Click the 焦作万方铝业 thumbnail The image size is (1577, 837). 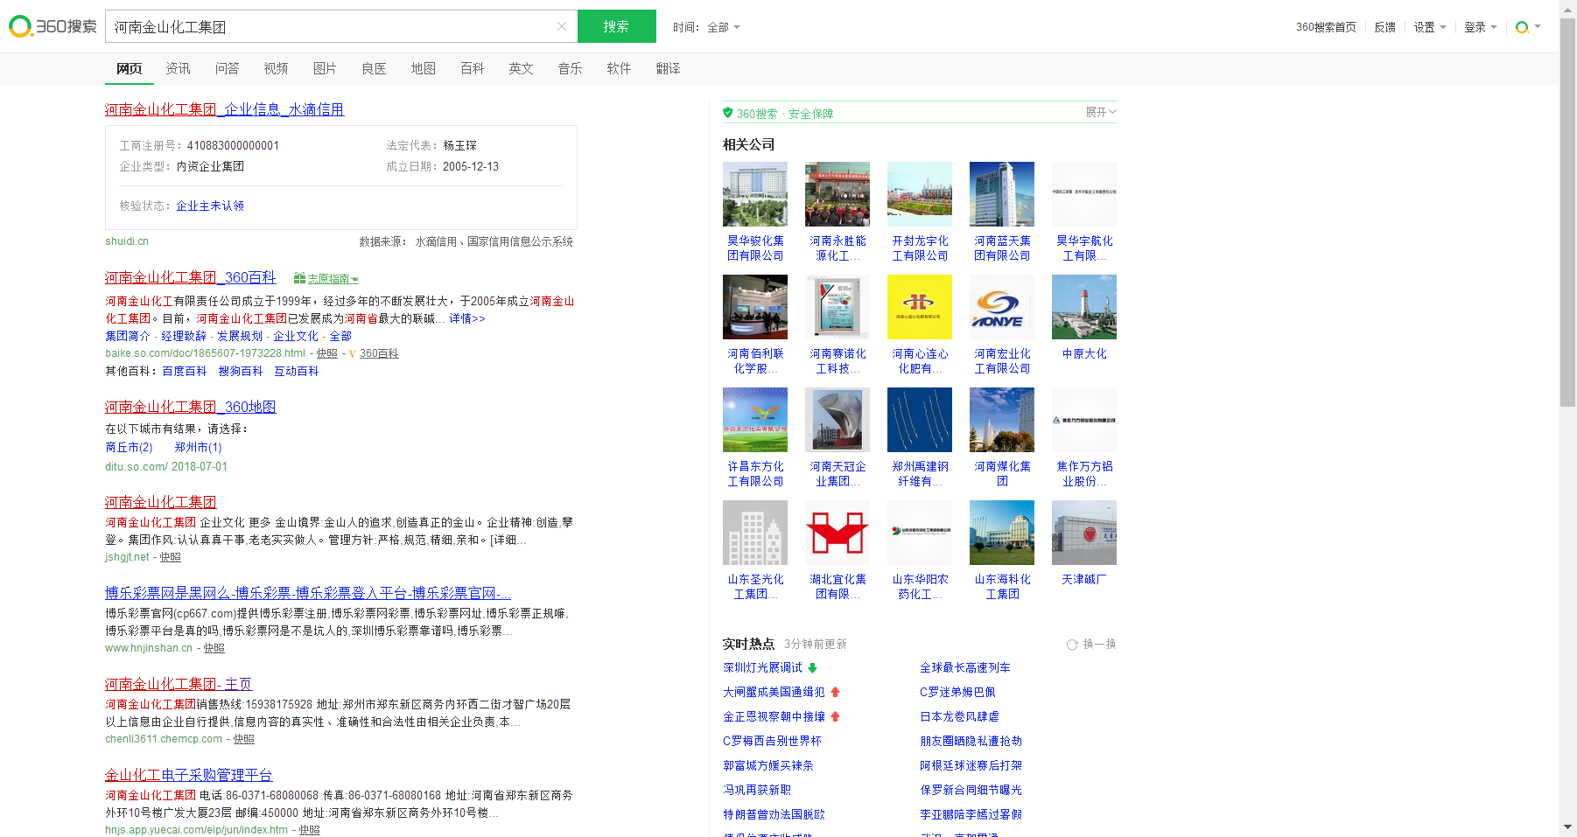[x=1084, y=420]
